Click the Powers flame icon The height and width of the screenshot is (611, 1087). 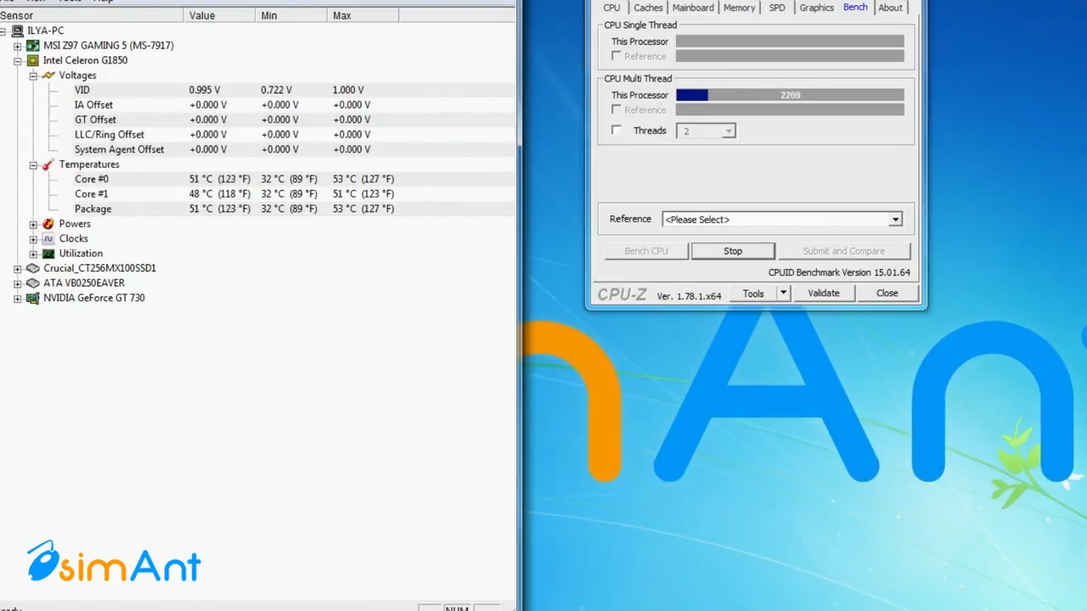48,224
